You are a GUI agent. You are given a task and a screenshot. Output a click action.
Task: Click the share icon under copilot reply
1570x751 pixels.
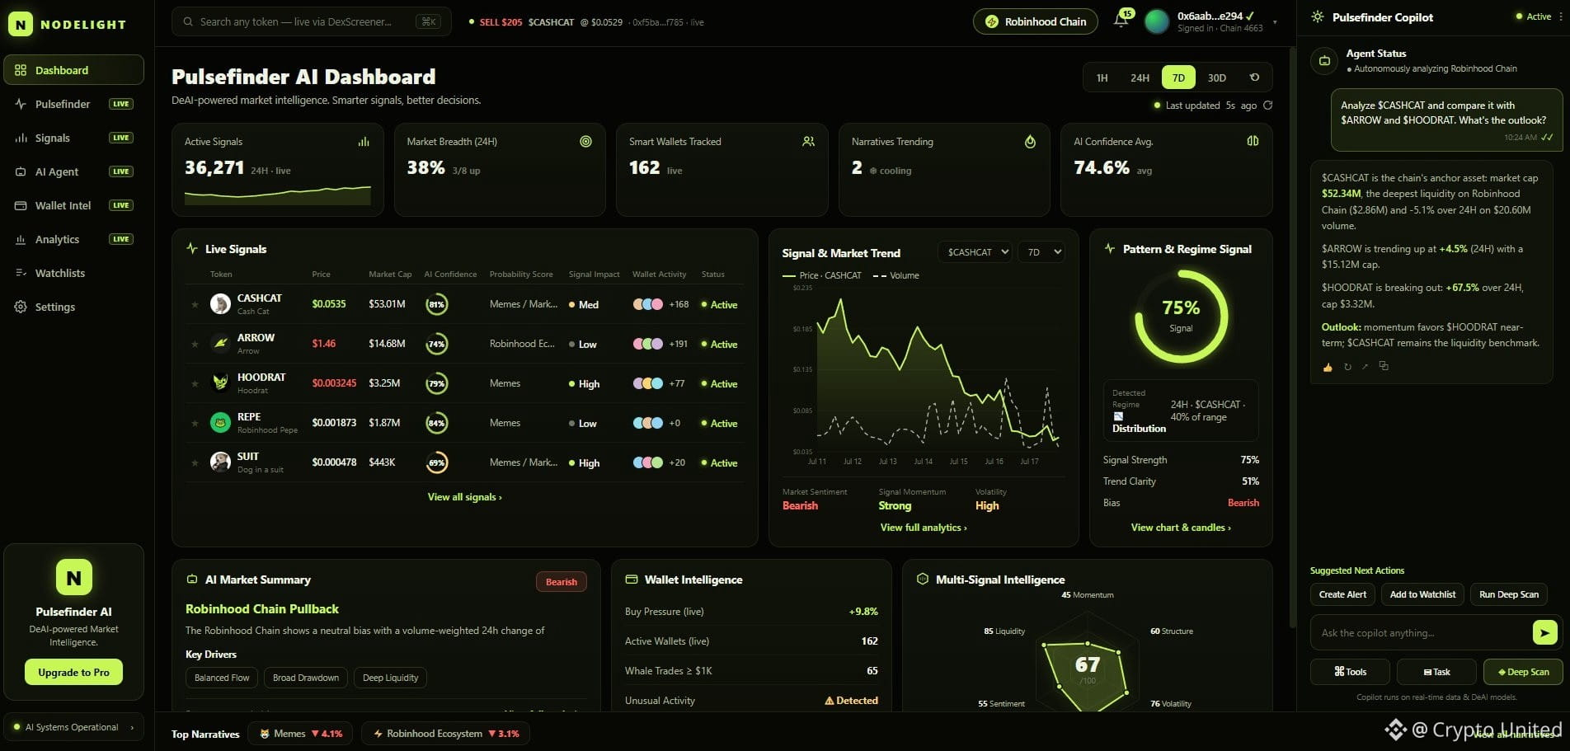click(x=1365, y=366)
